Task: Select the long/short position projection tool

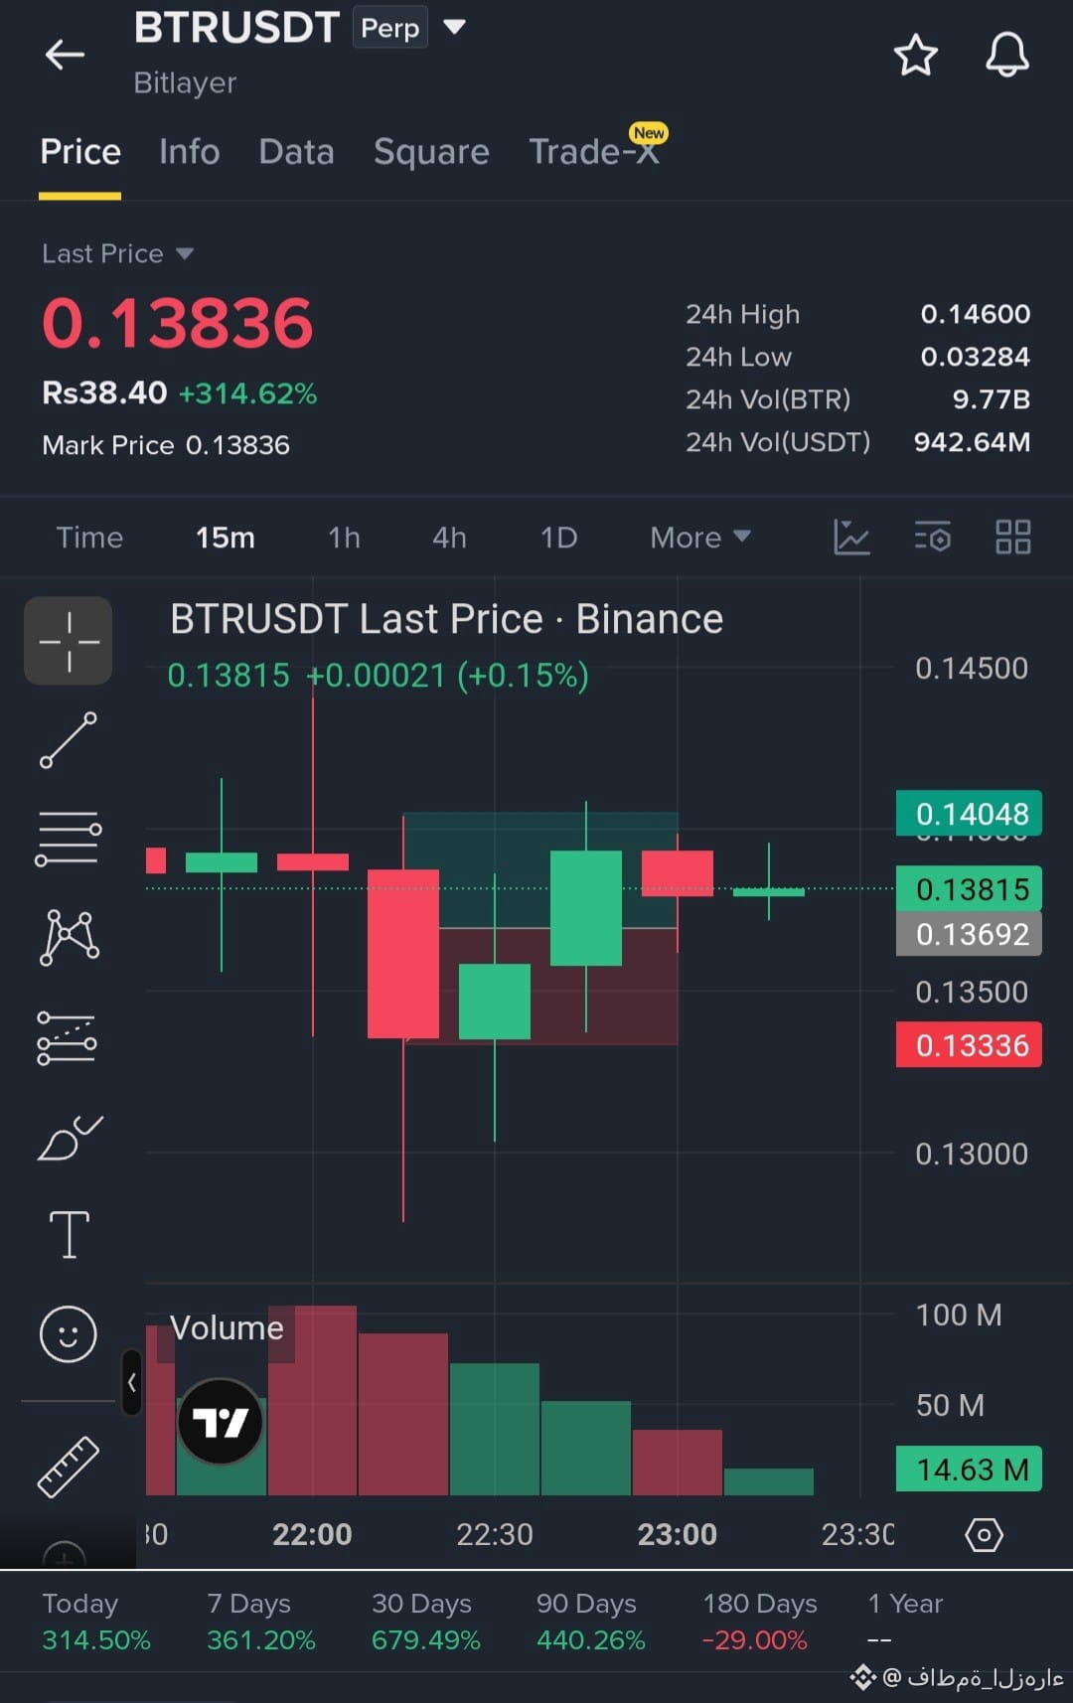Action: (x=68, y=1038)
